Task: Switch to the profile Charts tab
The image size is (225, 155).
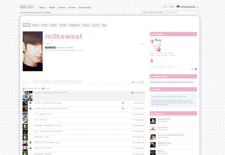Action: (x=45, y=25)
